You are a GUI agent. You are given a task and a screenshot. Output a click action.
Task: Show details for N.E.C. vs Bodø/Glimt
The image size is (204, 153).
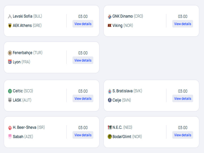[x=183, y=135]
